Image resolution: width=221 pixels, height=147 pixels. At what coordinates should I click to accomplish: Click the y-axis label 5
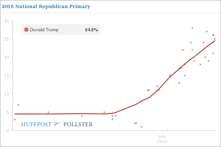pyautogui.click(x=7, y=112)
